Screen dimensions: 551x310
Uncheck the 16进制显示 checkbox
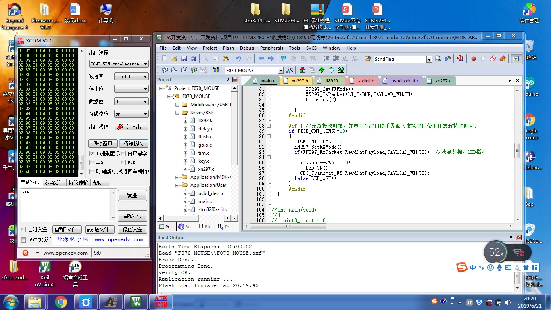click(92, 153)
